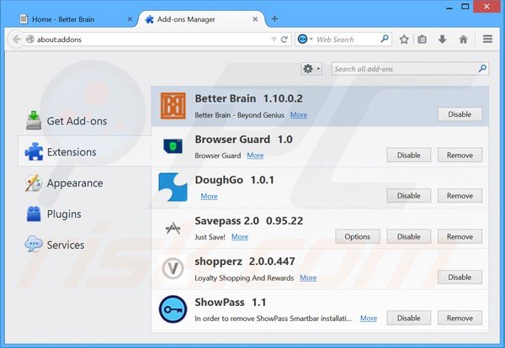Screen dimensions: 505x348
Task: Click the ShowPass key icon
Action: pos(173,309)
